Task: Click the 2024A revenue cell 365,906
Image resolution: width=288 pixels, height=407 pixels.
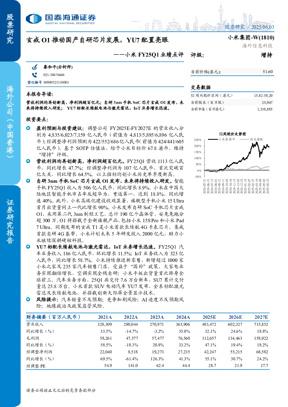Action: (x=183, y=324)
